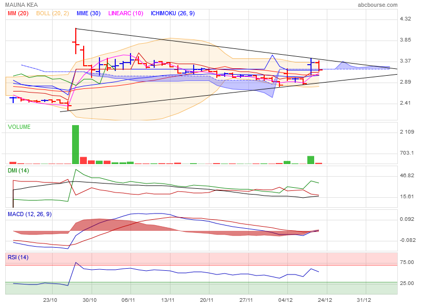This screenshot has height=305, width=421.
Task: Click the 24/12 date axis label
Action: (325, 300)
